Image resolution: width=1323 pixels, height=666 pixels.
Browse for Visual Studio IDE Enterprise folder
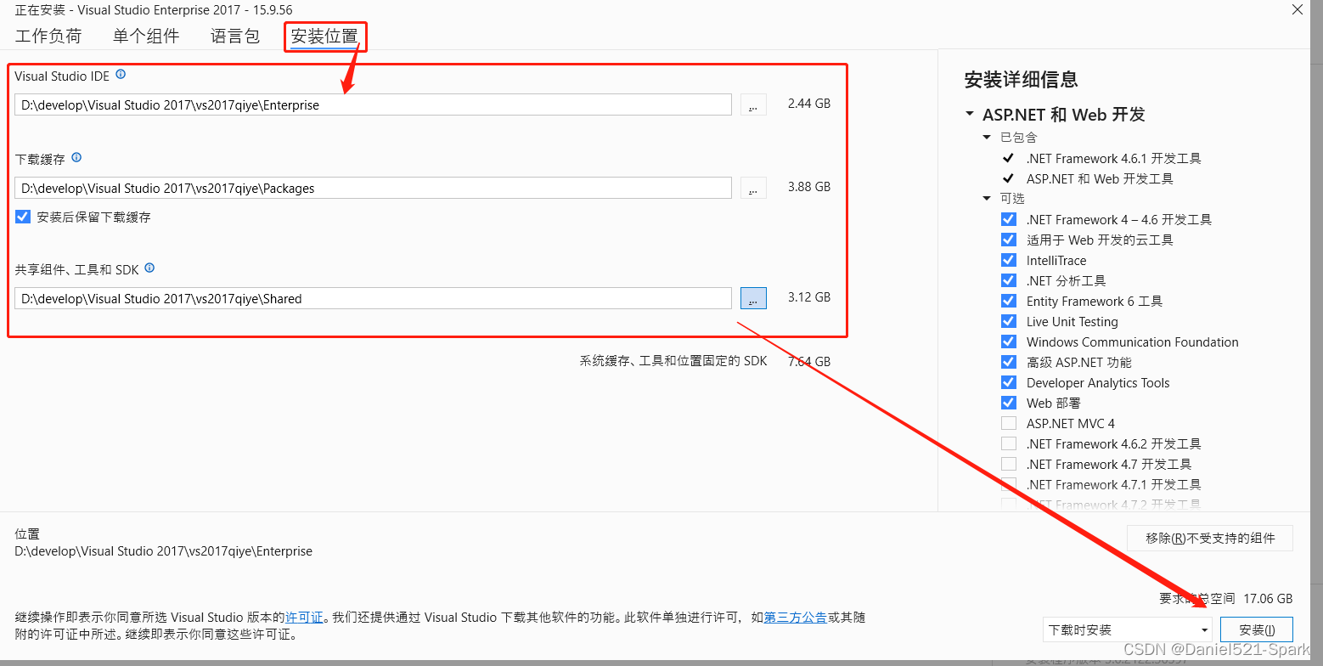[753, 104]
